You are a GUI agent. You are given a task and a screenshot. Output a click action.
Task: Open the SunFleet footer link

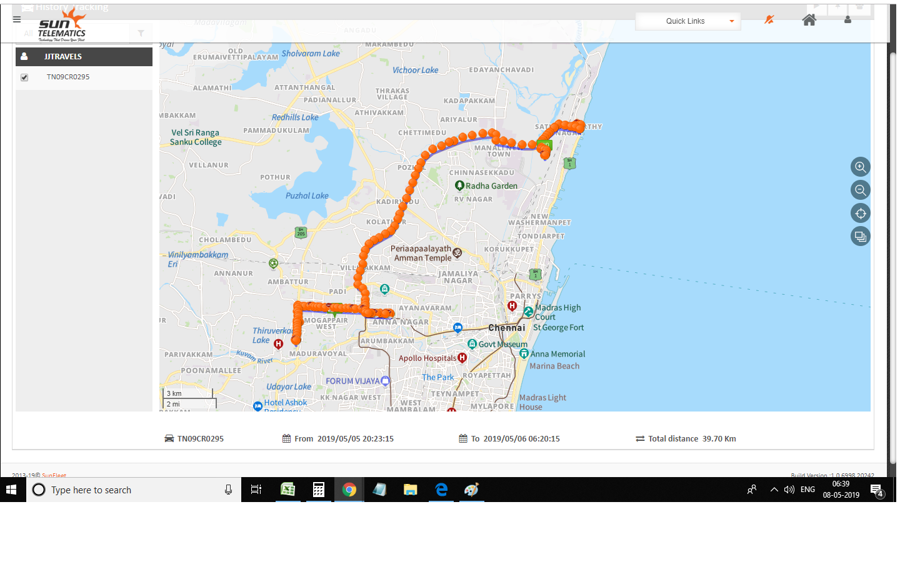tap(54, 475)
